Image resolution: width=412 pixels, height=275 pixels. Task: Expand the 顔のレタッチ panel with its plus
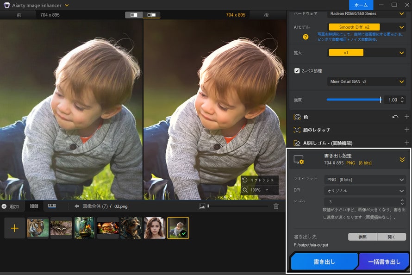[406, 130]
